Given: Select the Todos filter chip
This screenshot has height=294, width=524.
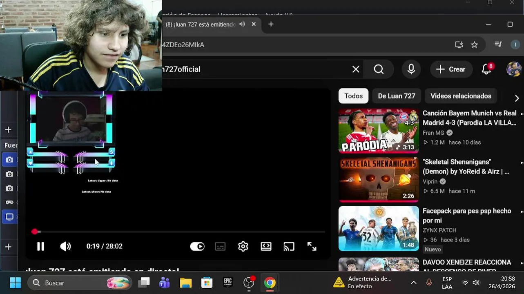Looking at the screenshot, I should coord(353,96).
